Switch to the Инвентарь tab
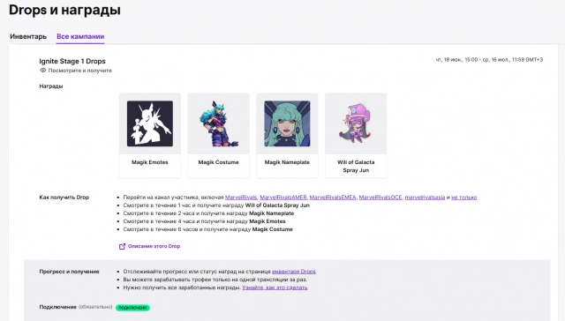565x321 pixels. click(x=28, y=36)
